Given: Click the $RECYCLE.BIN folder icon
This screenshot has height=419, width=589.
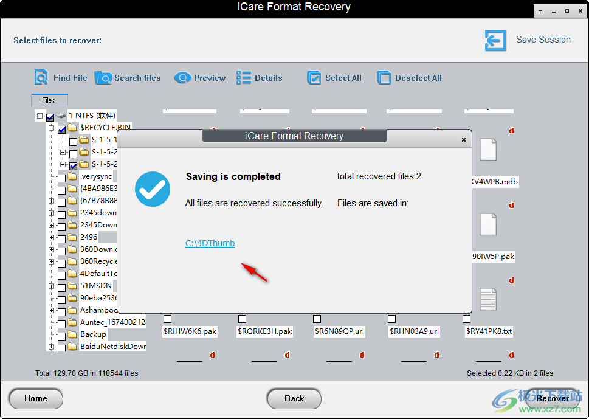Looking at the screenshot, I should tap(72, 127).
